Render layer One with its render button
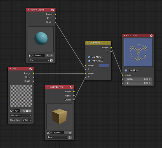 [x=52, y=60]
